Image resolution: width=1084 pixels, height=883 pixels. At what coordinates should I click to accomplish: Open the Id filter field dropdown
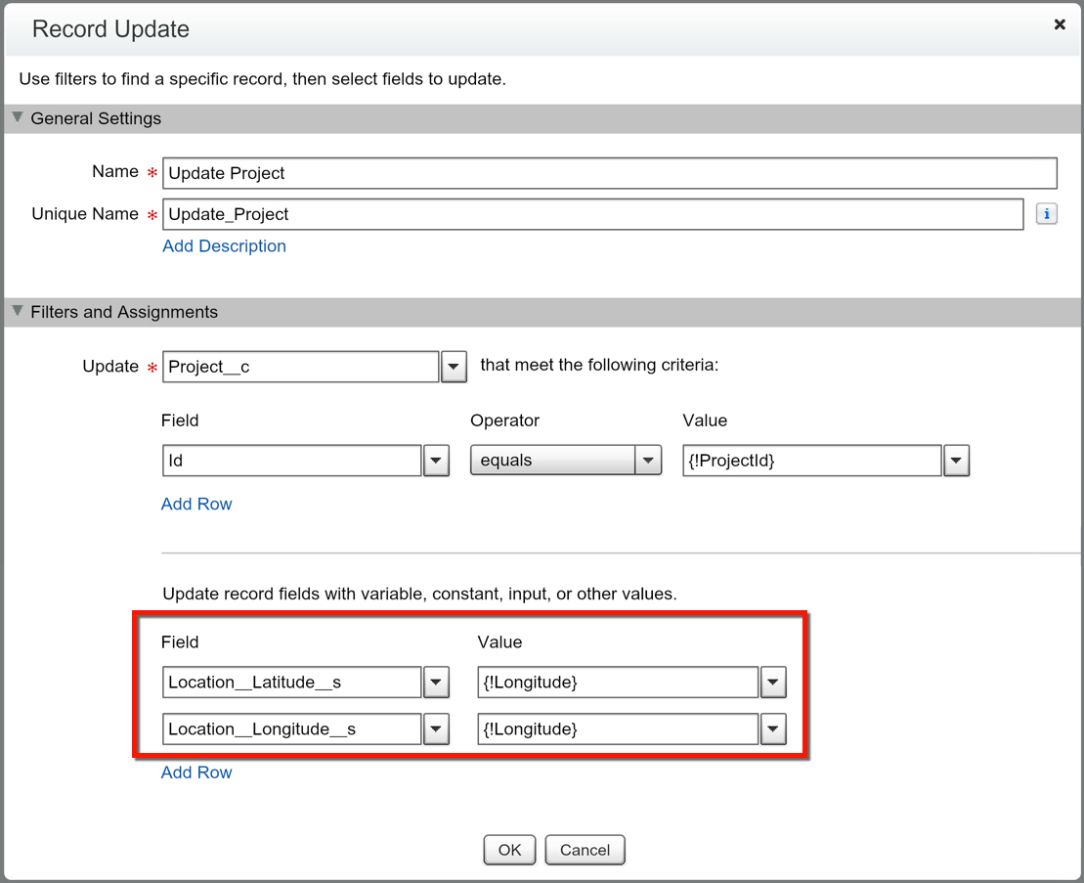pos(436,461)
